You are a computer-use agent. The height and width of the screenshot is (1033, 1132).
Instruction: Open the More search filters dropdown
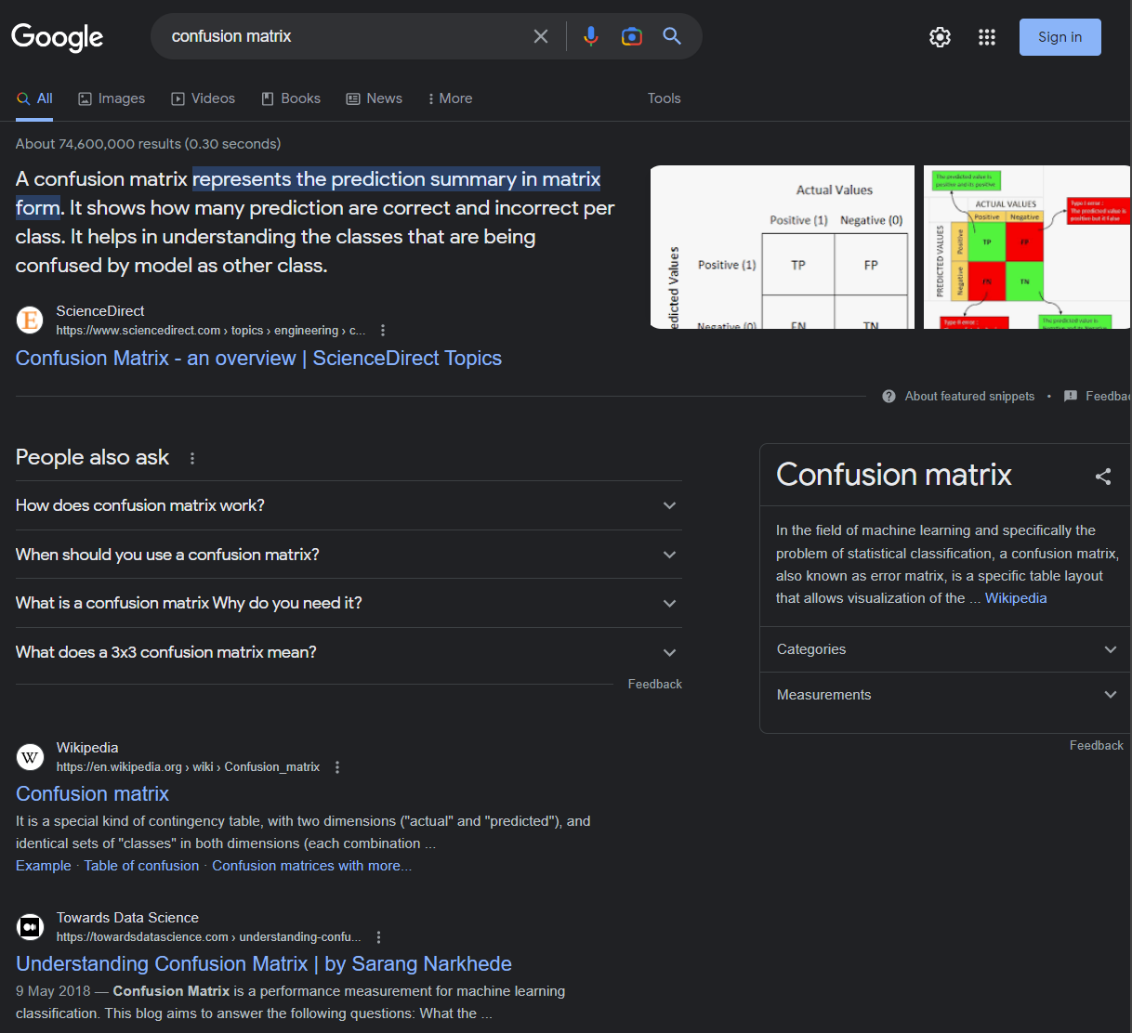[x=450, y=98]
